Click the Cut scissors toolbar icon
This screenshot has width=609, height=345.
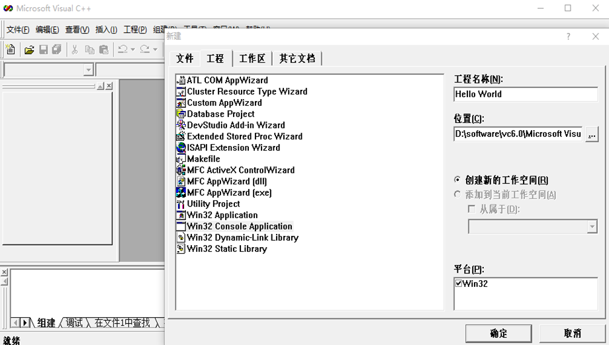75,50
